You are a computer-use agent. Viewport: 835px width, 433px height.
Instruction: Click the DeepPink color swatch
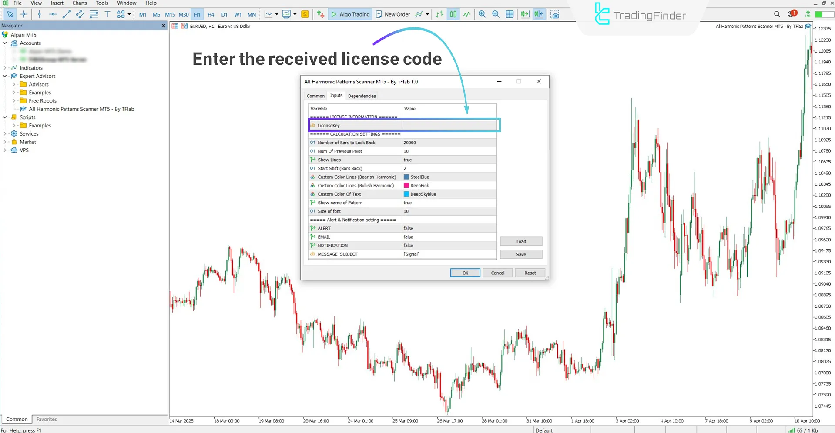[406, 186]
